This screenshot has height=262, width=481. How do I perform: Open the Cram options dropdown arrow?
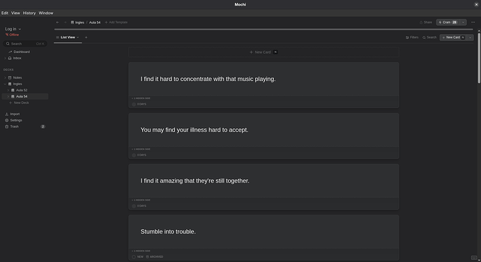tap(463, 22)
